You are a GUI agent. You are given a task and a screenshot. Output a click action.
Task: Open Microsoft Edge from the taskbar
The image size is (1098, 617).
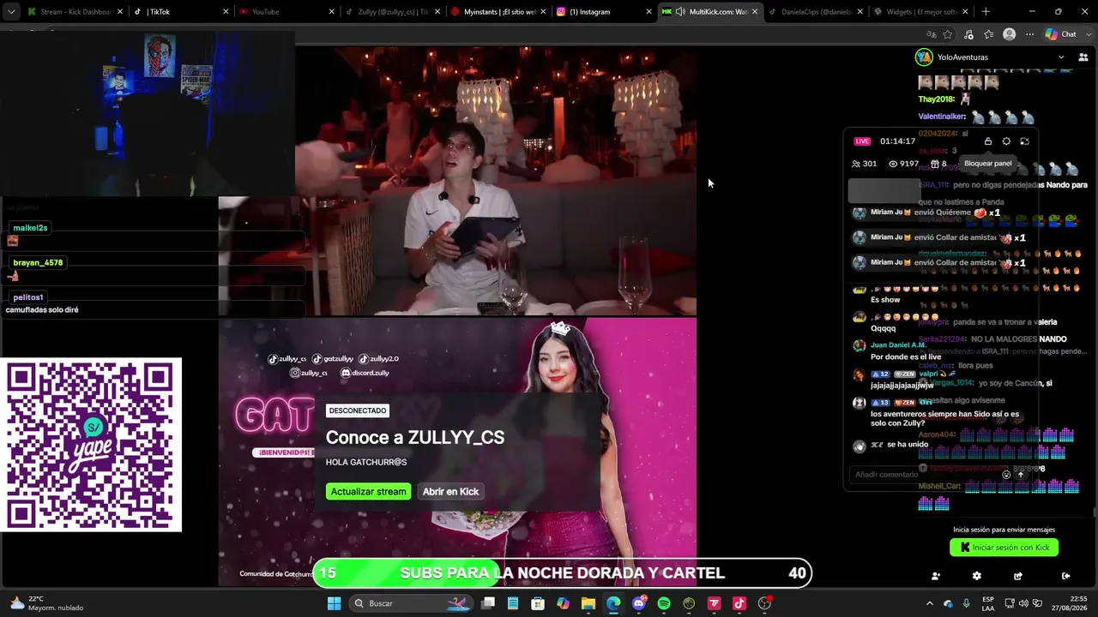613,603
